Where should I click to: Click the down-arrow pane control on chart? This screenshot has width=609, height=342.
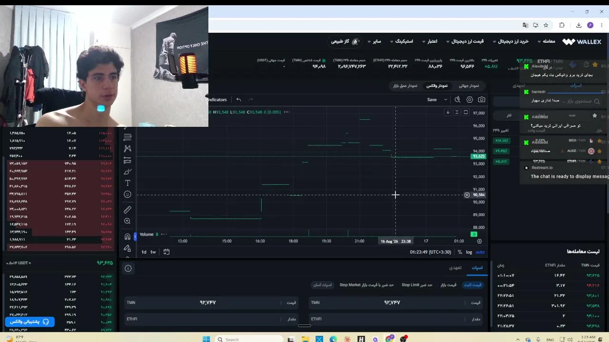pyautogui.click(x=448, y=113)
